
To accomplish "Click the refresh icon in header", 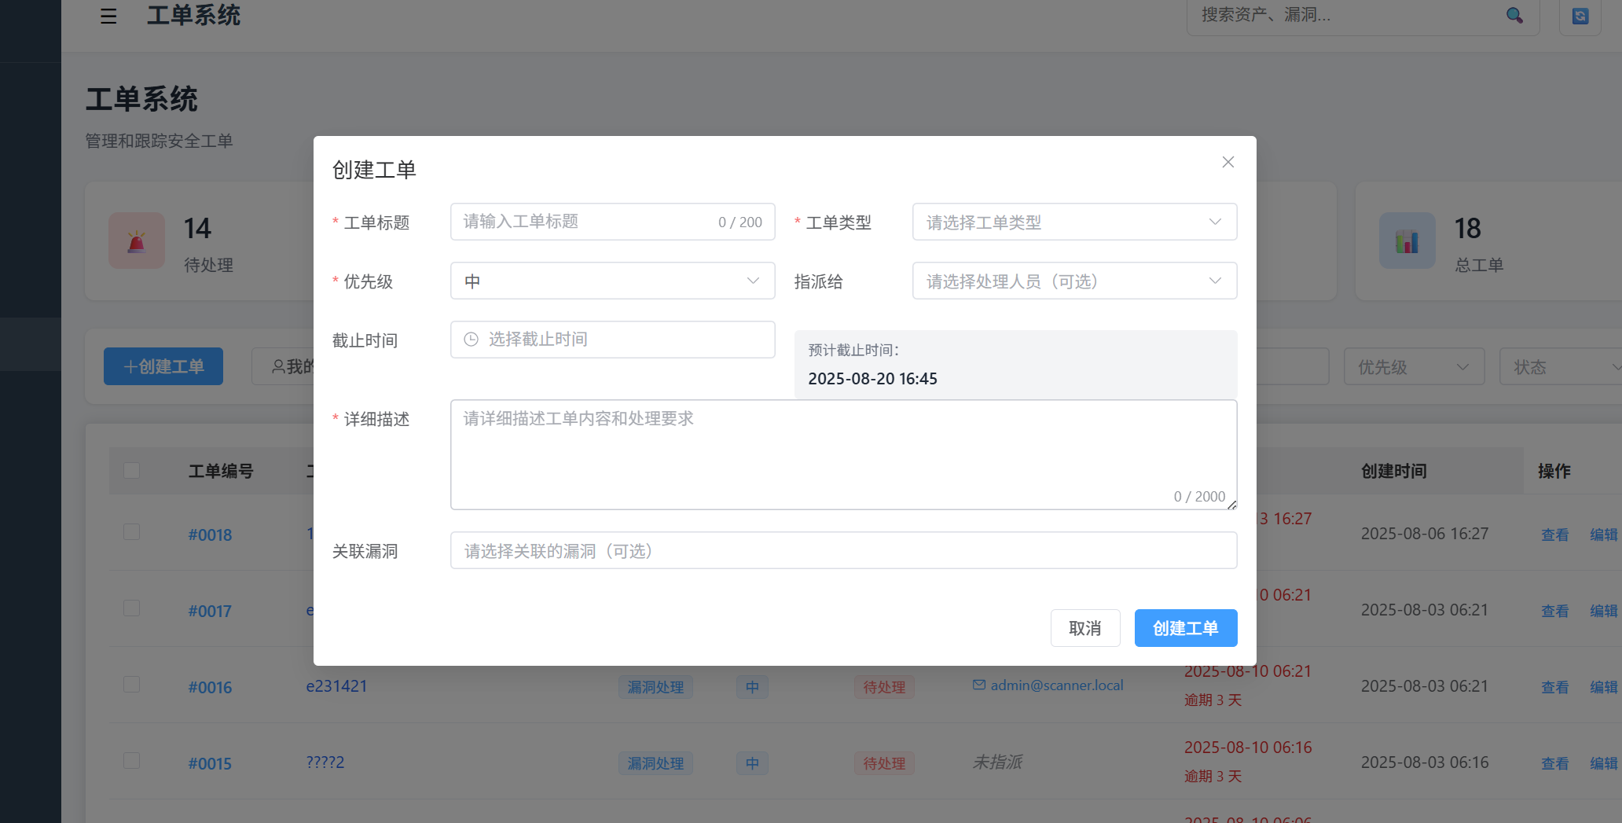I will tap(1580, 16).
